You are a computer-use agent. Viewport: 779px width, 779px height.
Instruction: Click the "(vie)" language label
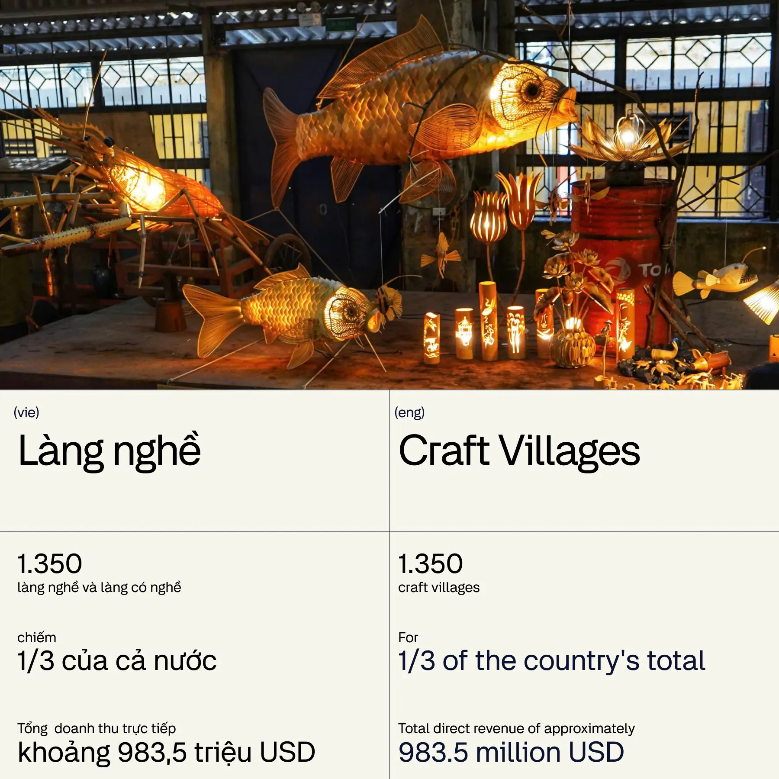[x=26, y=412]
